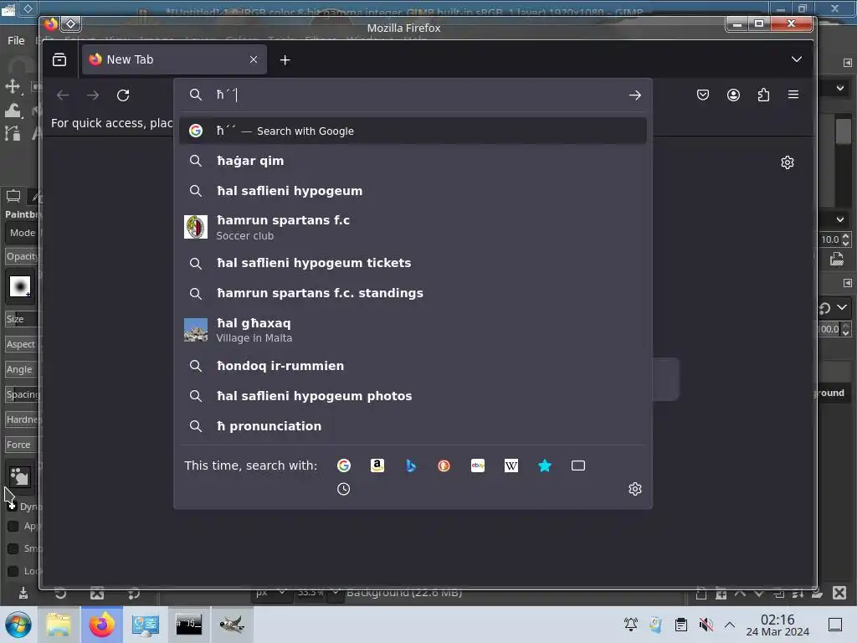
Task: Open the Firefox account icon
Action: pyautogui.click(x=733, y=95)
